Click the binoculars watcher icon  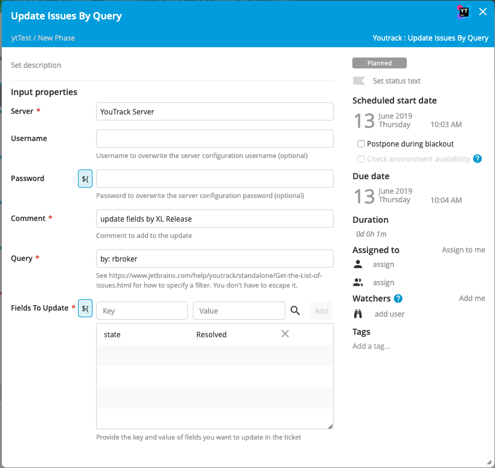[x=358, y=314]
